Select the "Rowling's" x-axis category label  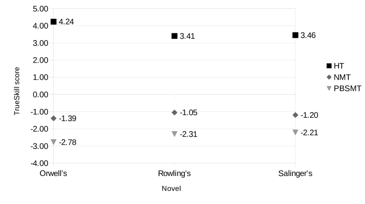click(174, 174)
